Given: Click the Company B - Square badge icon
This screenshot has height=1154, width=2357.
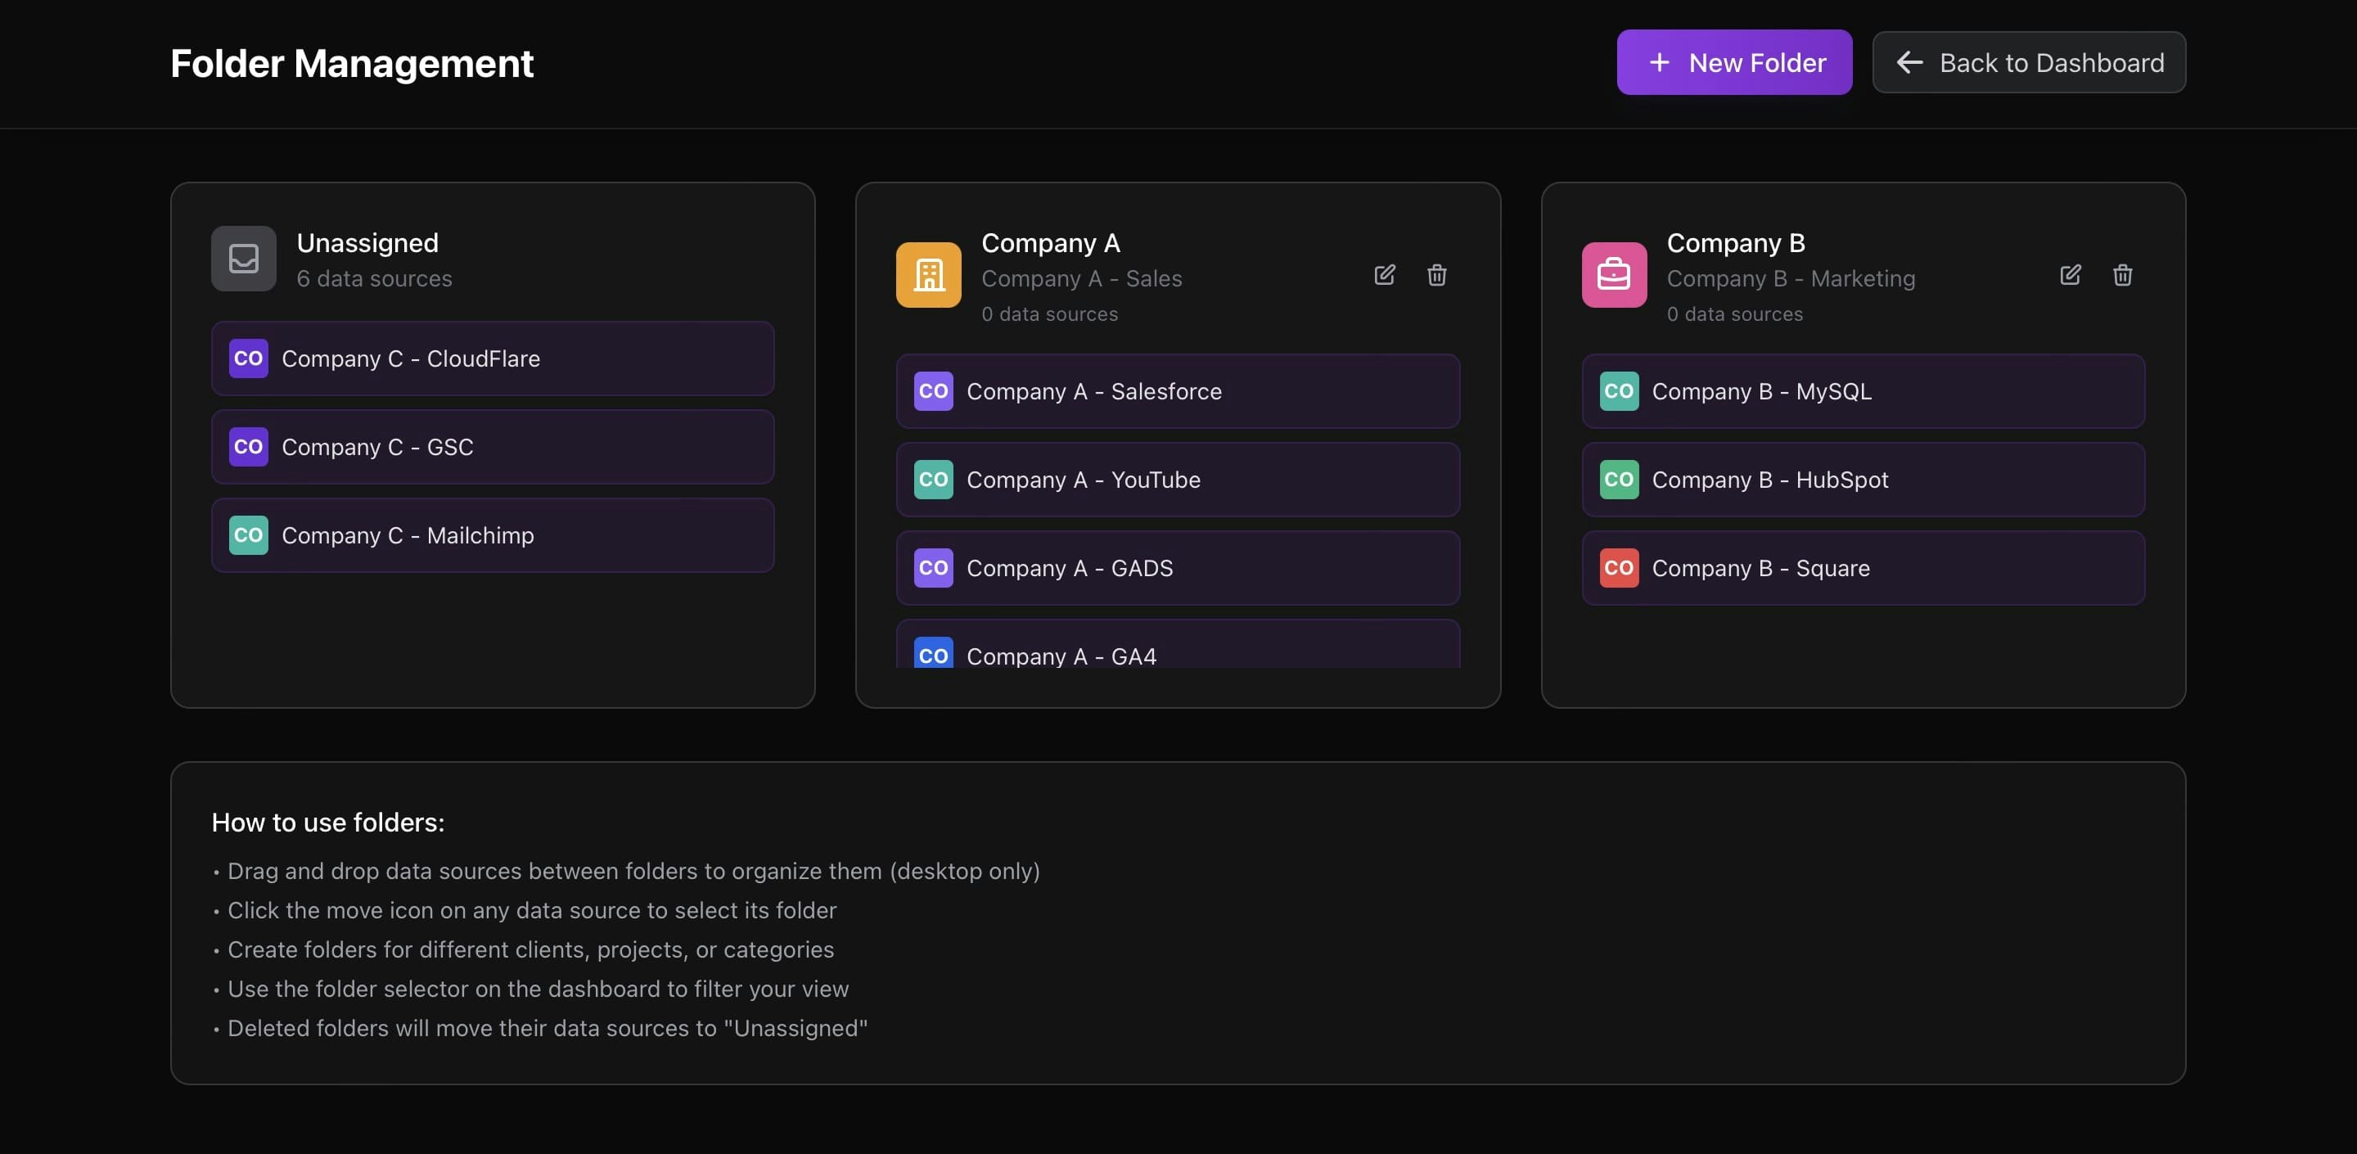Looking at the screenshot, I should (x=1619, y=568).
